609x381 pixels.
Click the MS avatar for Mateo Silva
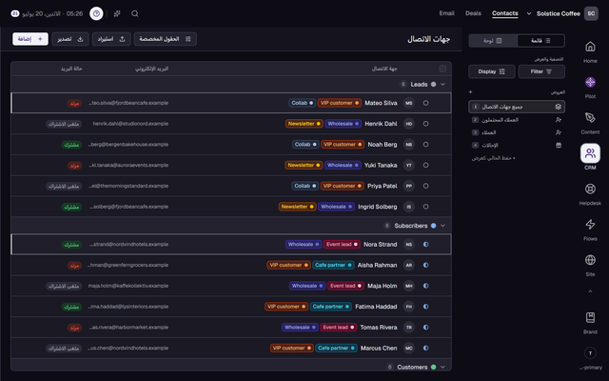(x=408, y=103)
